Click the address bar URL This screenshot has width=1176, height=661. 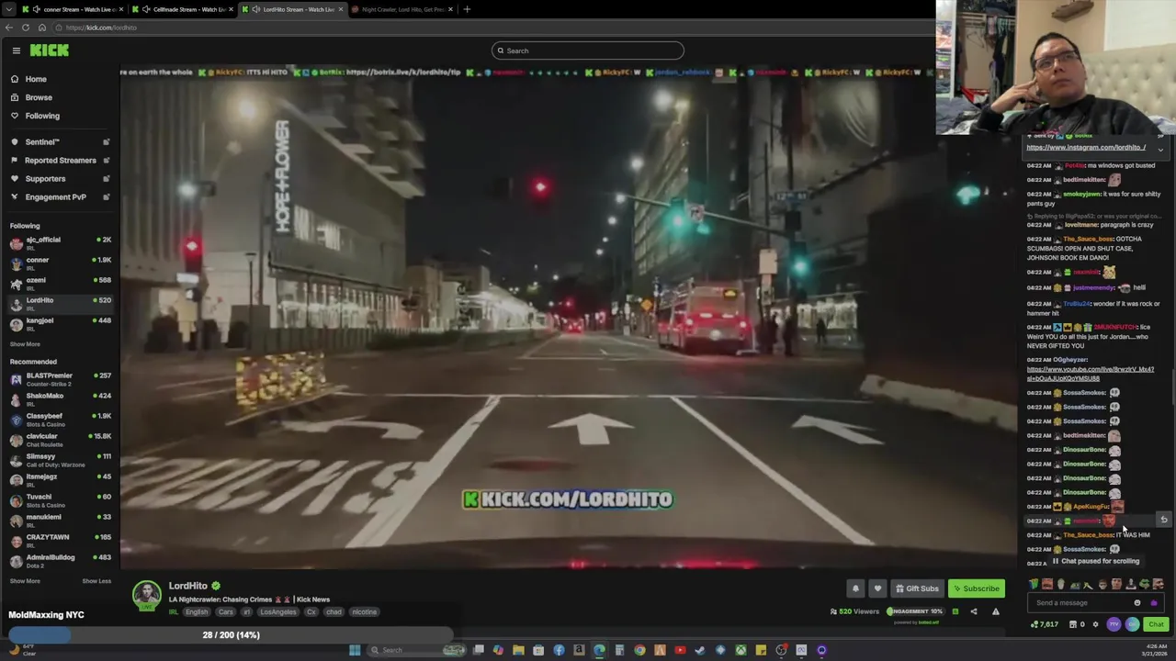tap(101, 28)
